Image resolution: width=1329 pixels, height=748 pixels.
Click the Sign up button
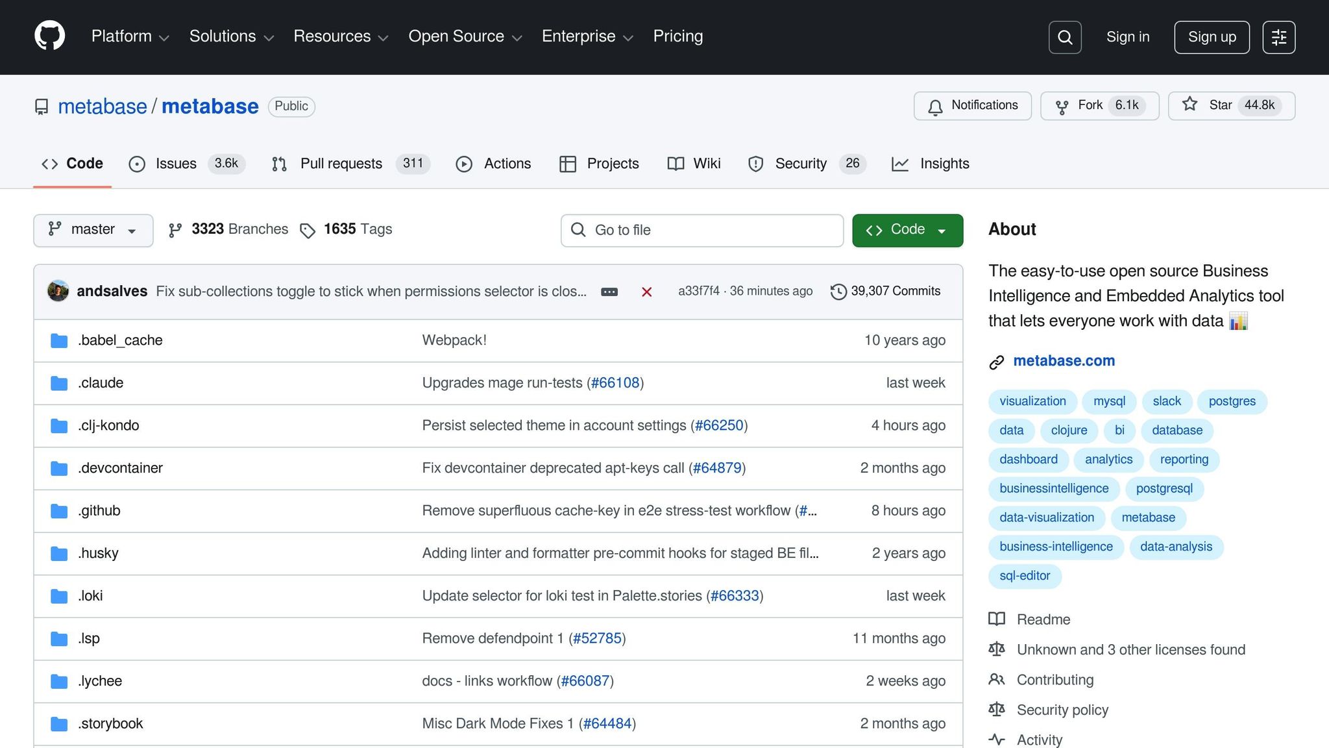(x=1212, y=37)
